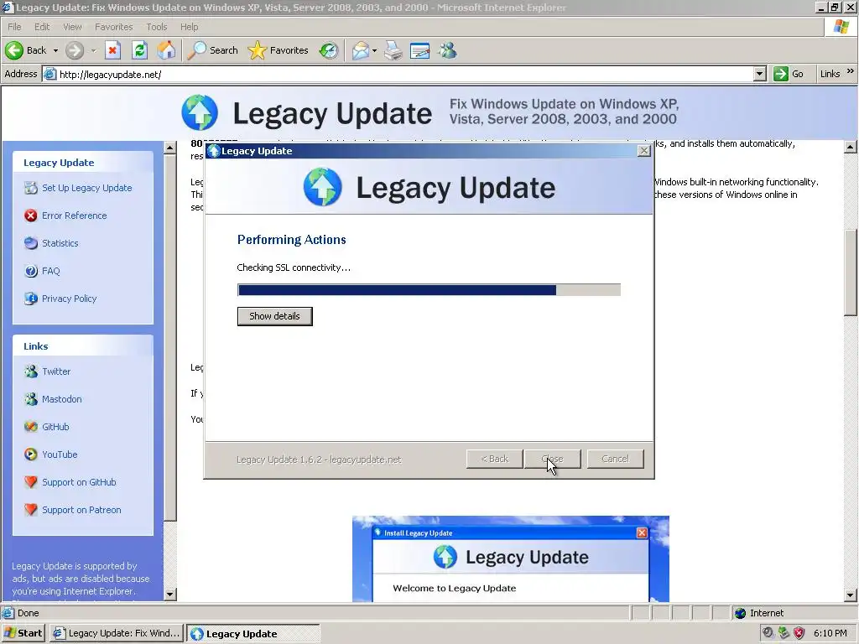Image resolution: width=859 pixels, height=644 pixels.
Task: Click the clock showing 6:10 PM
Action: point(830,633)
